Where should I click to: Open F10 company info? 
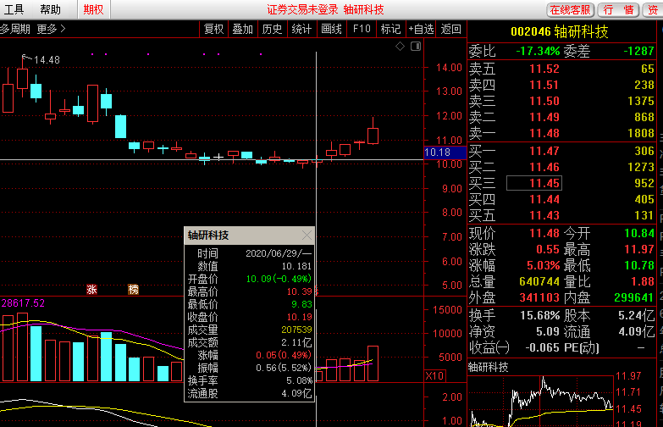[362, 29]
